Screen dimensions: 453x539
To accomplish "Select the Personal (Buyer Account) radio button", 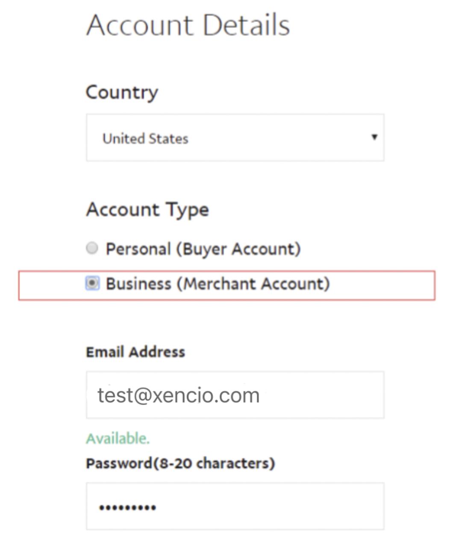I will pos(92,248).
